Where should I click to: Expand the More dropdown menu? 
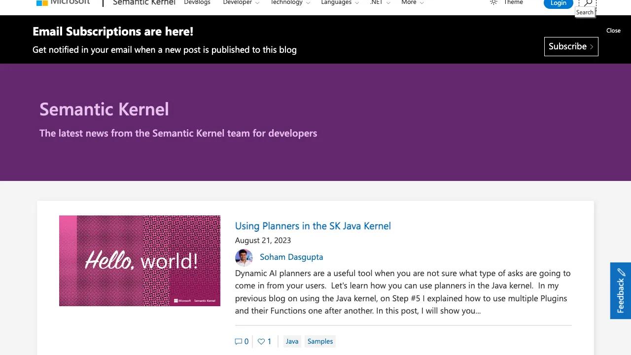pos(413,2)
